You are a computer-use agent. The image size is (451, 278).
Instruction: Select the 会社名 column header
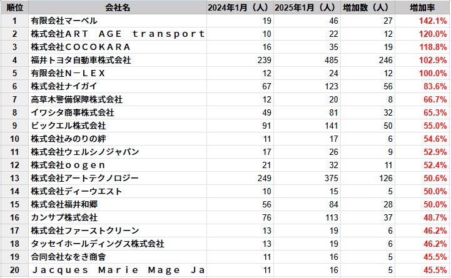click(x=118, y=7)
